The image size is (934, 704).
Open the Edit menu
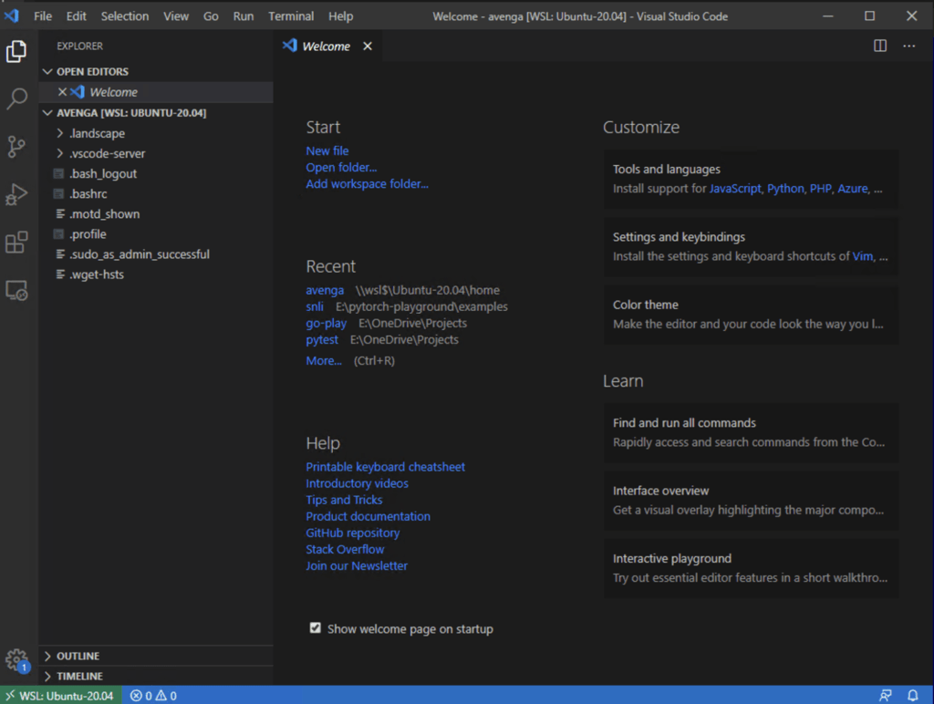coord(77,16)
